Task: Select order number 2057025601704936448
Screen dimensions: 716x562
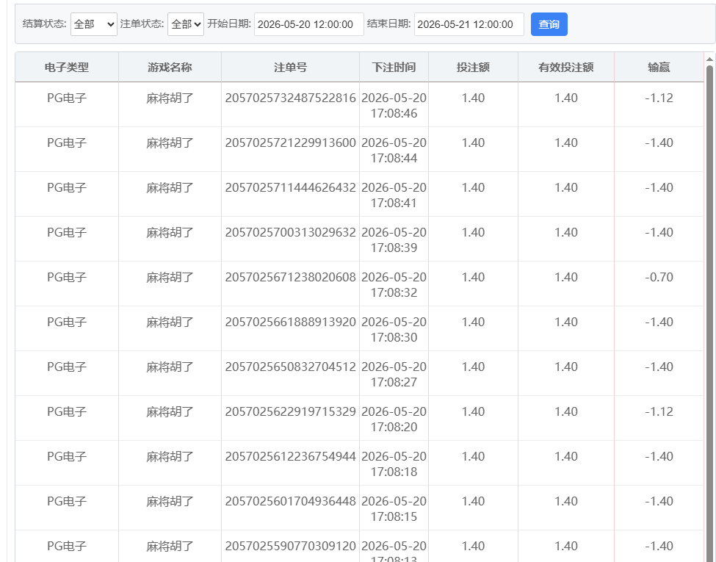Action: coord(290,501)
